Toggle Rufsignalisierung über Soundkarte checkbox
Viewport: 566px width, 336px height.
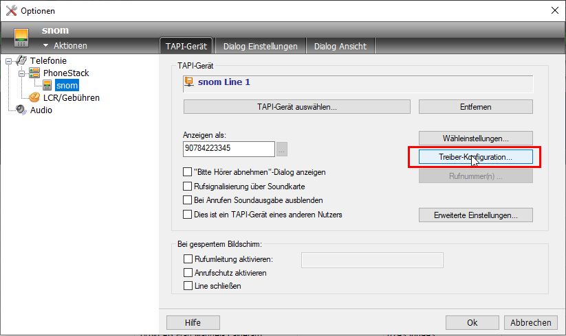[x=188, y=187]
